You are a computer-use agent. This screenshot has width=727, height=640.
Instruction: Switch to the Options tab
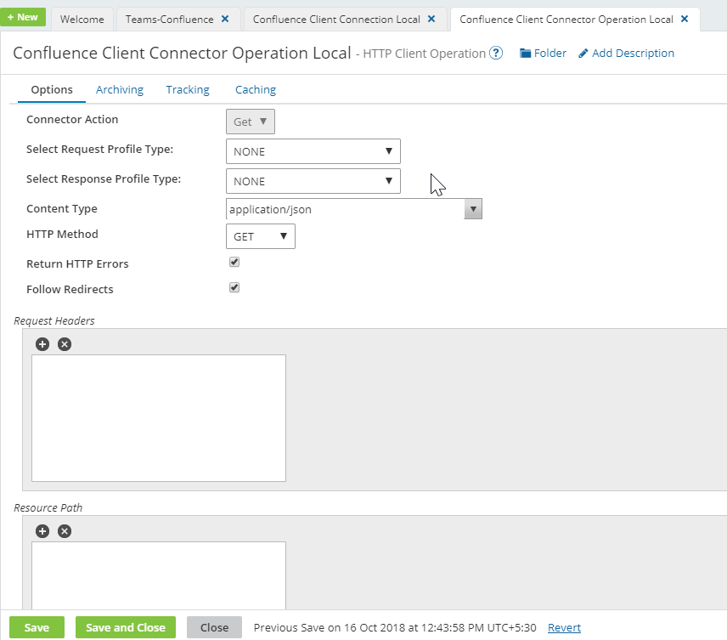(52, 89)
